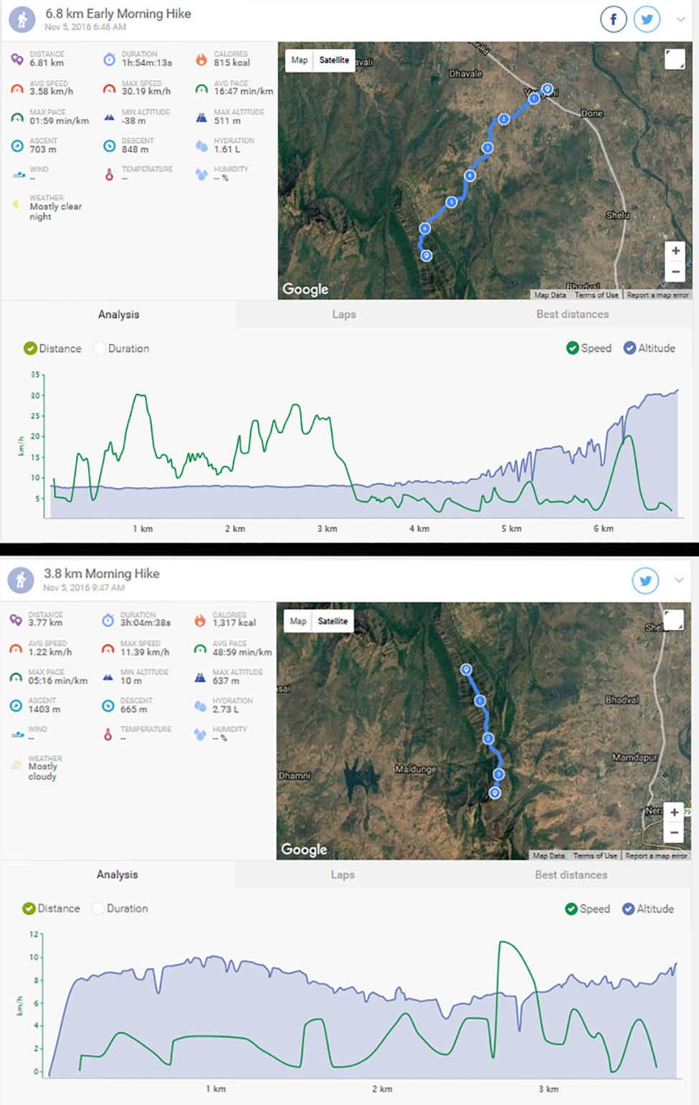Open the Terms of Use link on the map
The height and width of the screenshot is (1105, 699).
(596, 295)
